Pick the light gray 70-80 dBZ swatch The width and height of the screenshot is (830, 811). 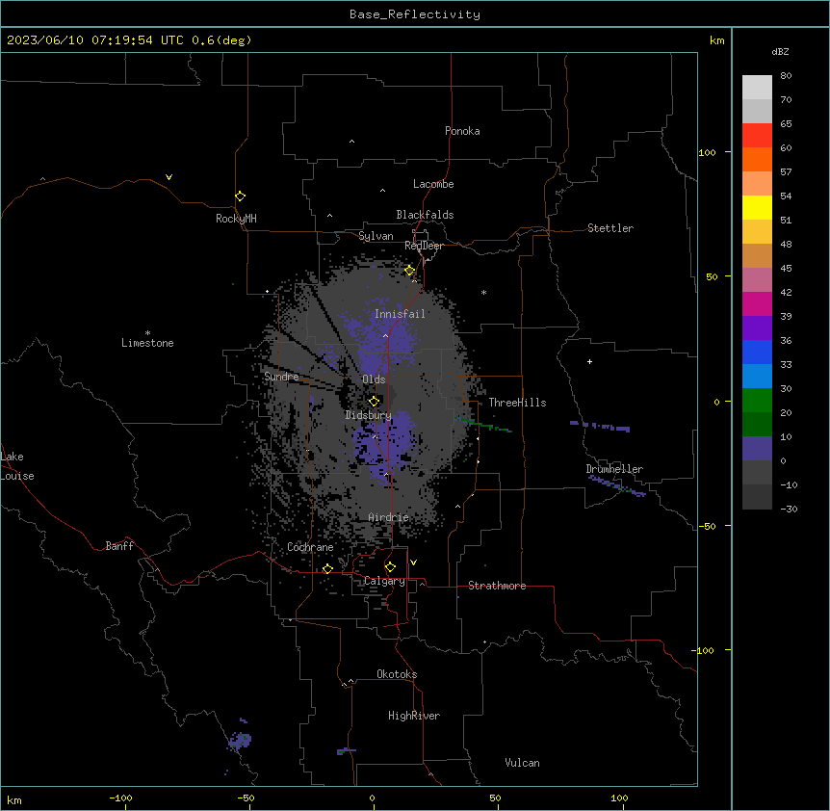coord(757,88)
